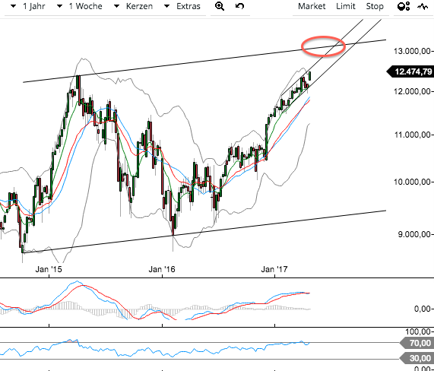
Task: Select the Limit order button
Action: (x=345, y=6)
